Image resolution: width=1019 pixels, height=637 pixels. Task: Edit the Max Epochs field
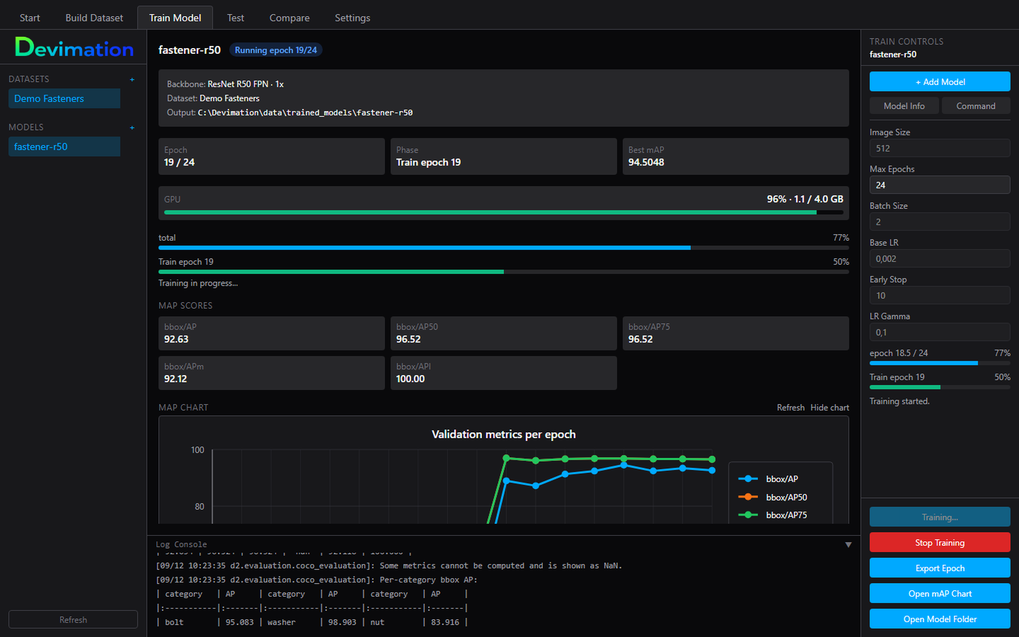pyautogui.click(x=940, y=185)
